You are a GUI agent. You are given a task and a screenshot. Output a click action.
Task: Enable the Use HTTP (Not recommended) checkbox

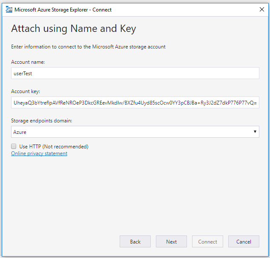14,146
